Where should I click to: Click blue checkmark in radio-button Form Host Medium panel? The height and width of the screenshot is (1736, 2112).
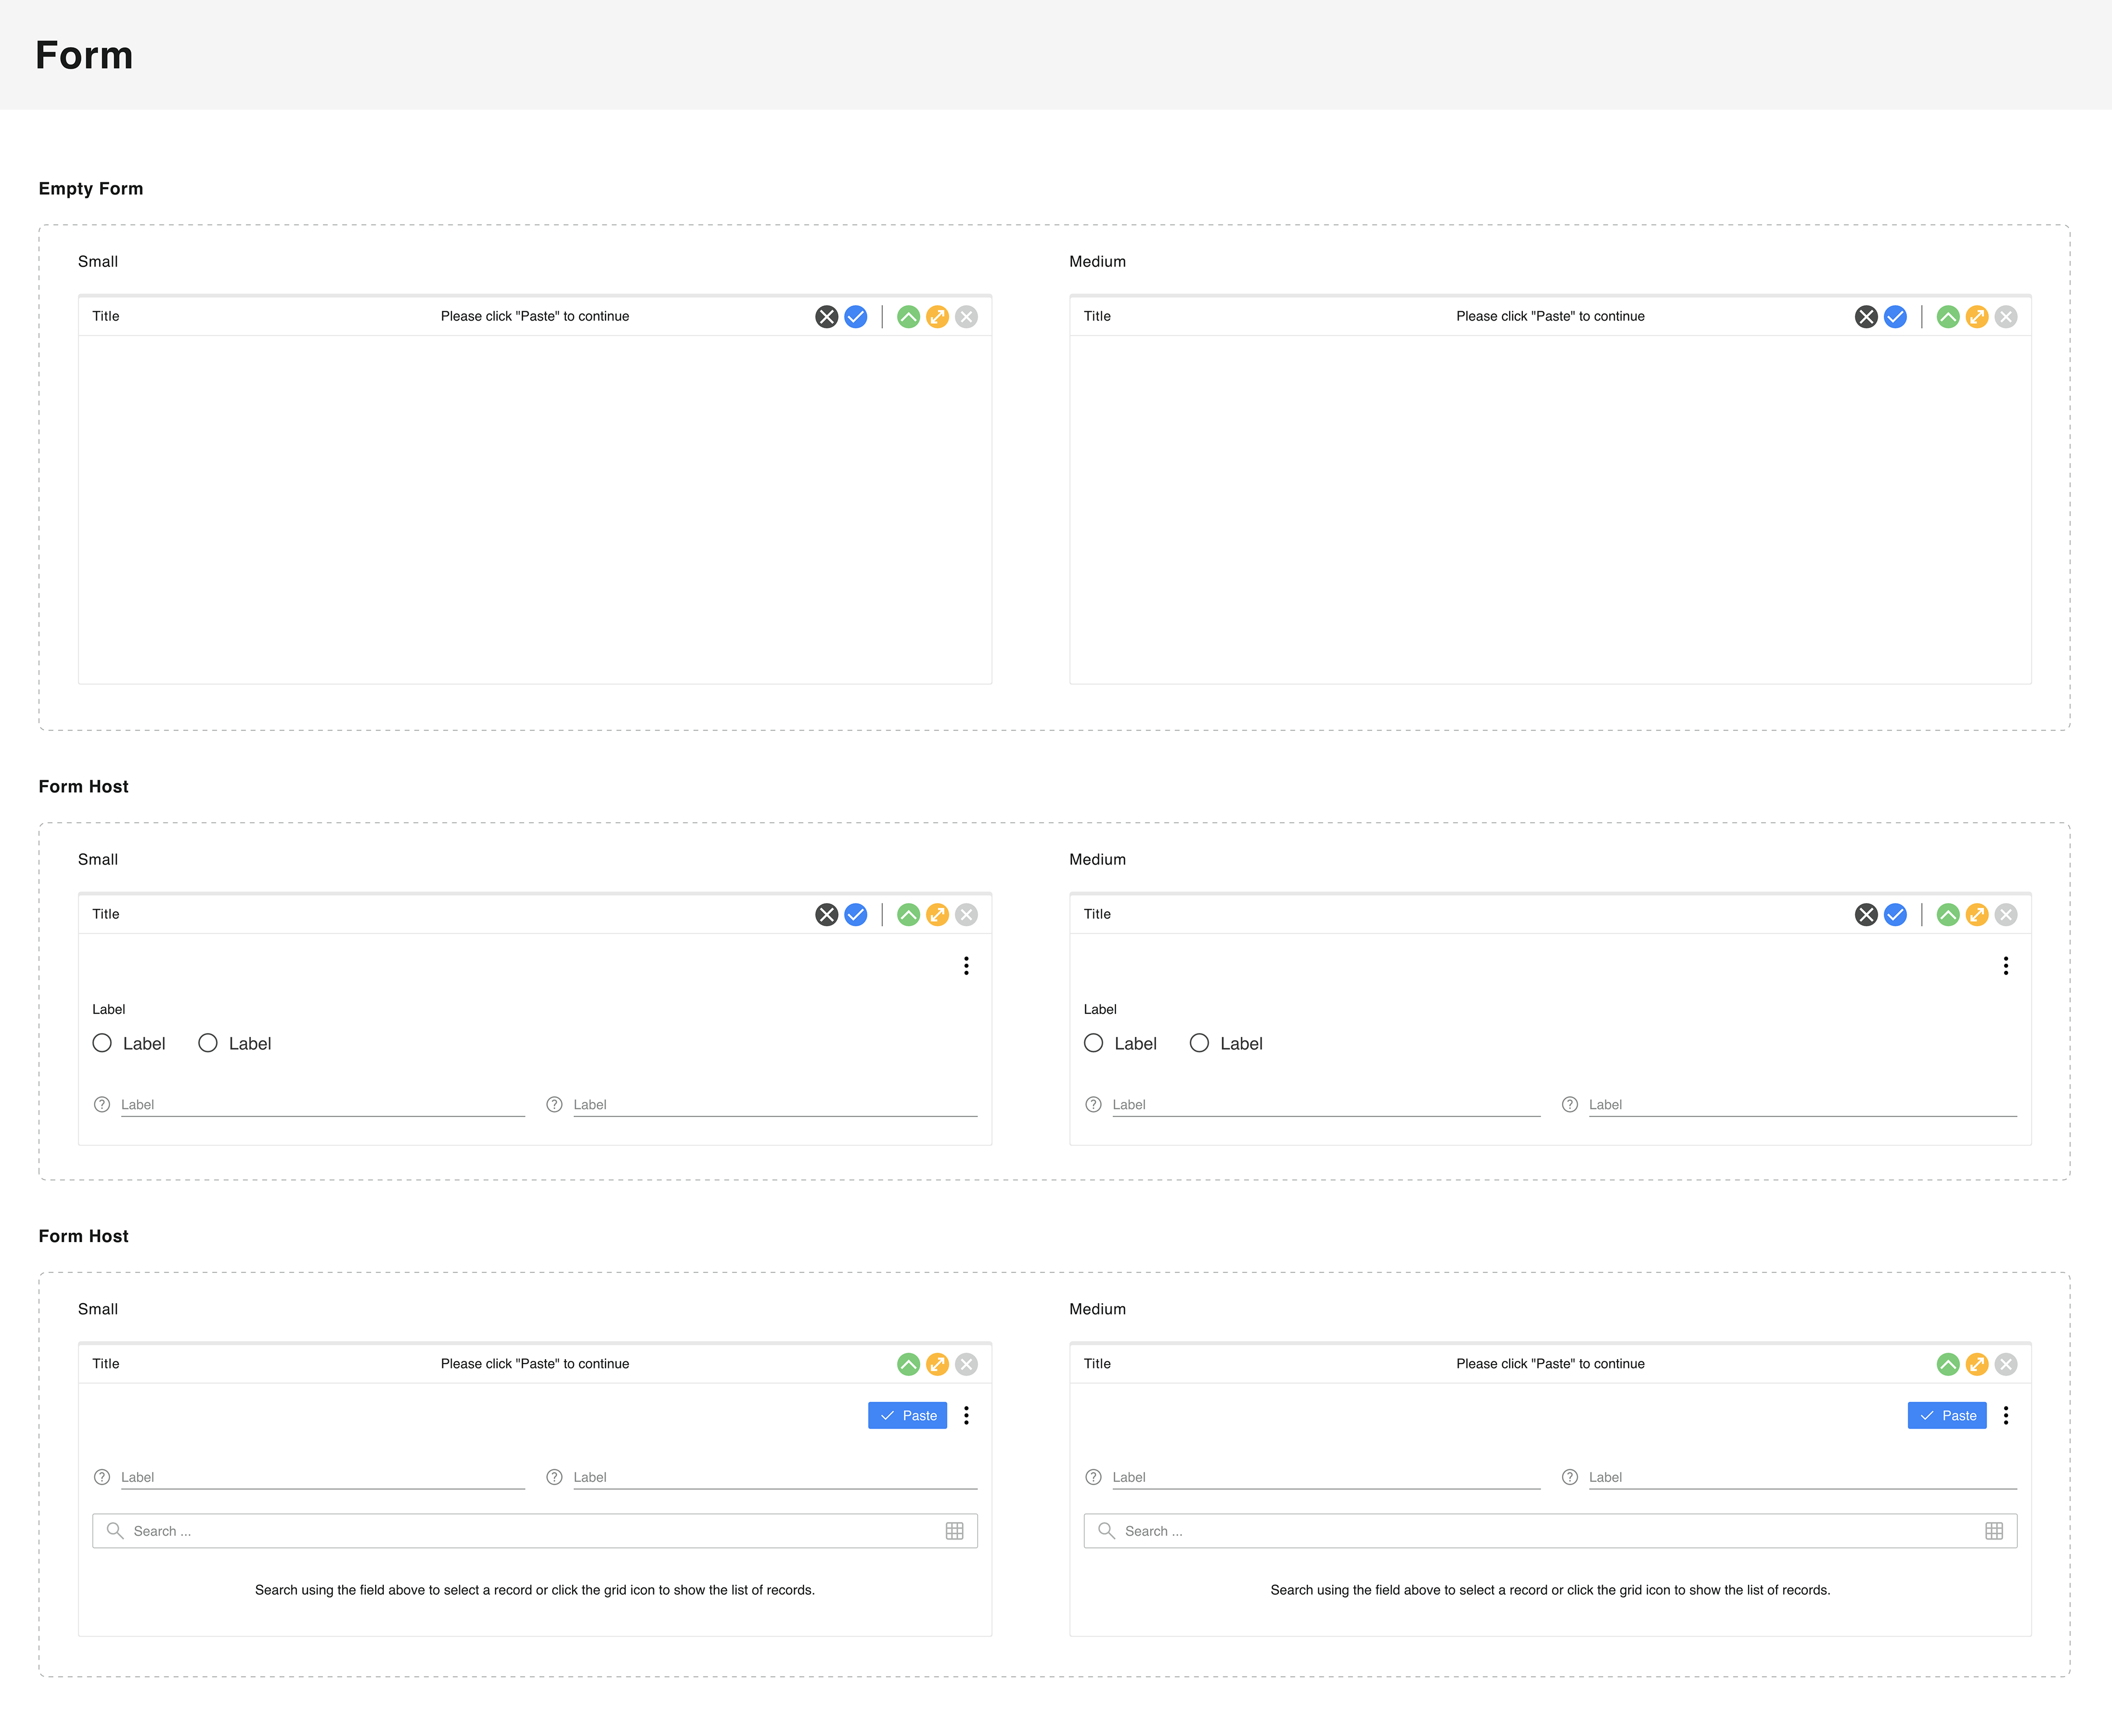1895,915
